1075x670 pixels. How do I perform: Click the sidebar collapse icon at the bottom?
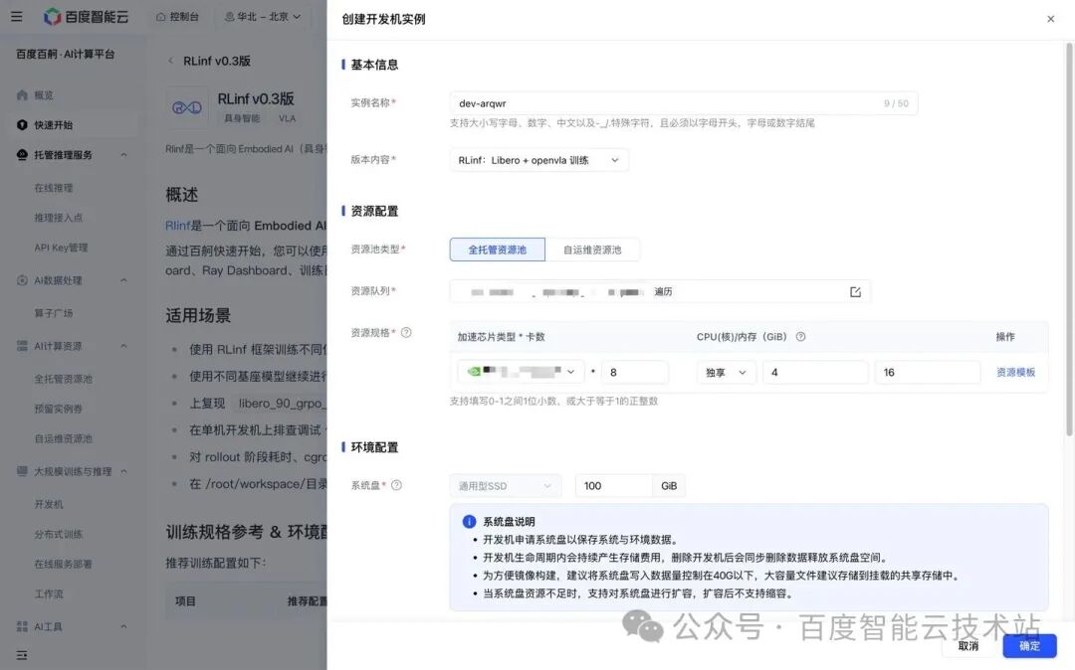22,655
